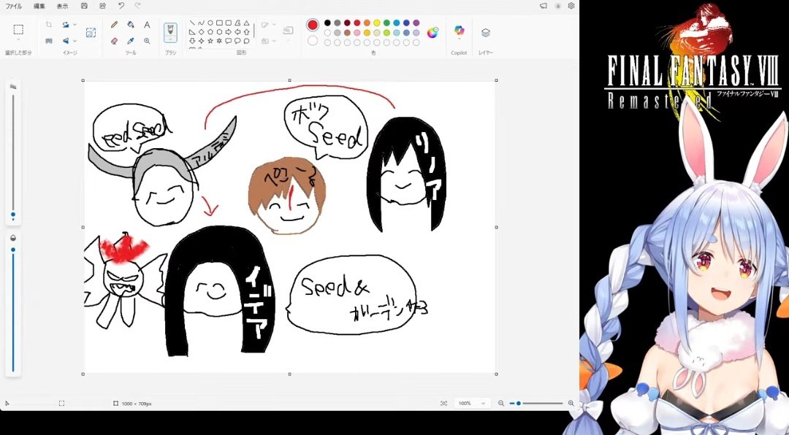Choose the Right arrow shape
This screenshot has height=435, width=789.
point(229,31)
